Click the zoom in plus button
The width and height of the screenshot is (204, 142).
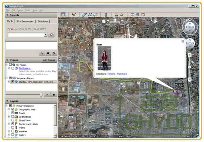point(190,55)
